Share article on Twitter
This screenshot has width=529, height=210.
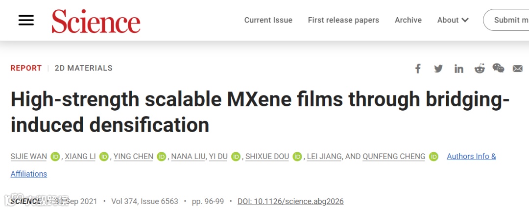[438, 69]
